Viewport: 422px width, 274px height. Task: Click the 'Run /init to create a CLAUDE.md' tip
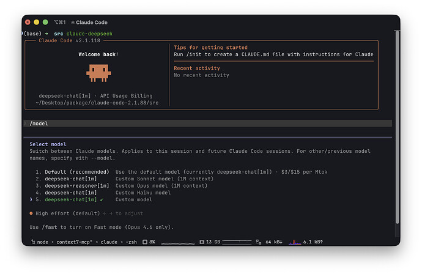point(273,54)
